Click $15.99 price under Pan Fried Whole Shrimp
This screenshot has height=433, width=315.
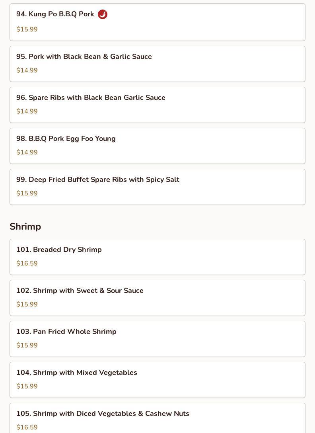(x=27, y=345)
